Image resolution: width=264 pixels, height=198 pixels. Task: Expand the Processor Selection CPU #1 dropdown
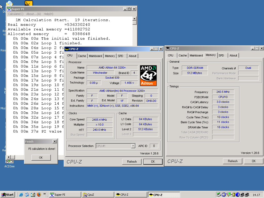(x=133, y=146)
